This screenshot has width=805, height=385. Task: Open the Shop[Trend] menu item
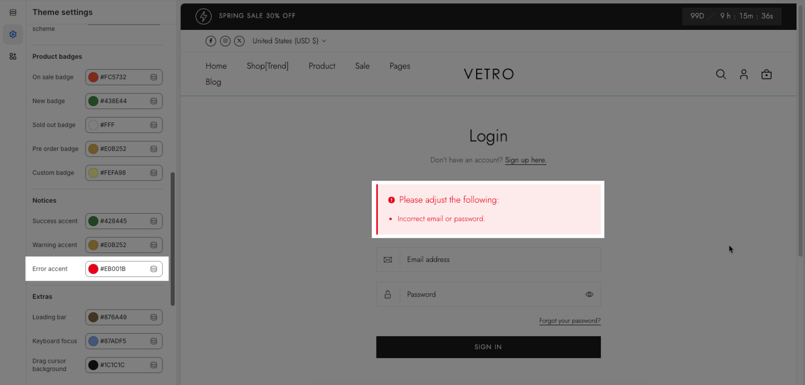[x=268, y=66]
